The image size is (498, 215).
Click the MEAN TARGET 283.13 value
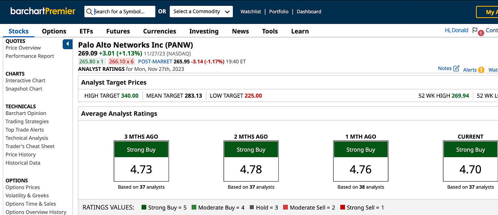click(x=193, y=96)
